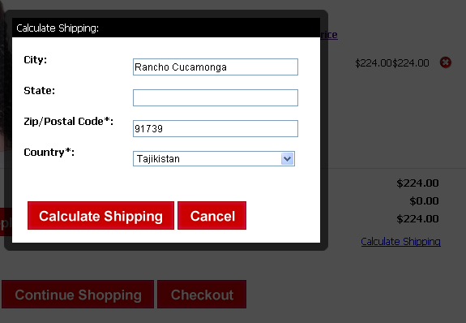Open the underlined Calculate Shipping link
Viewport: 466px width, 323px height.
coord(400,241)
